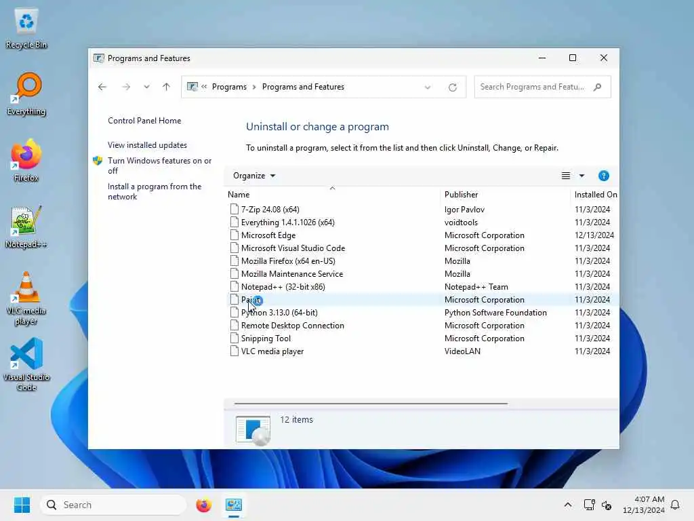Image resolution: width=694 pixels, height=521 pixels.
Task: Click the Snipping Tool file icon
Action: click(x=234, y=338)
